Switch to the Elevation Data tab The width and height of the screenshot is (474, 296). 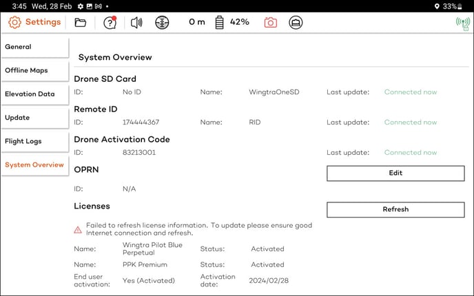click(35, 94)
